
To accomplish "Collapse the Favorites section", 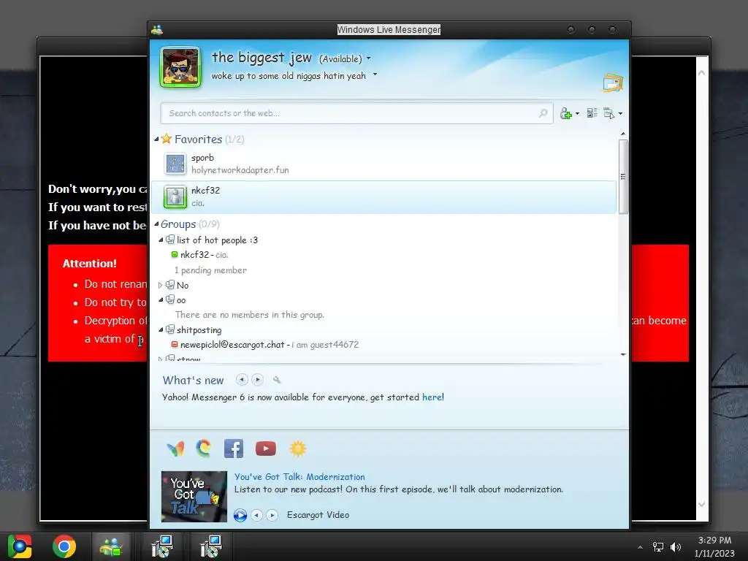I will tap(156, 140).
